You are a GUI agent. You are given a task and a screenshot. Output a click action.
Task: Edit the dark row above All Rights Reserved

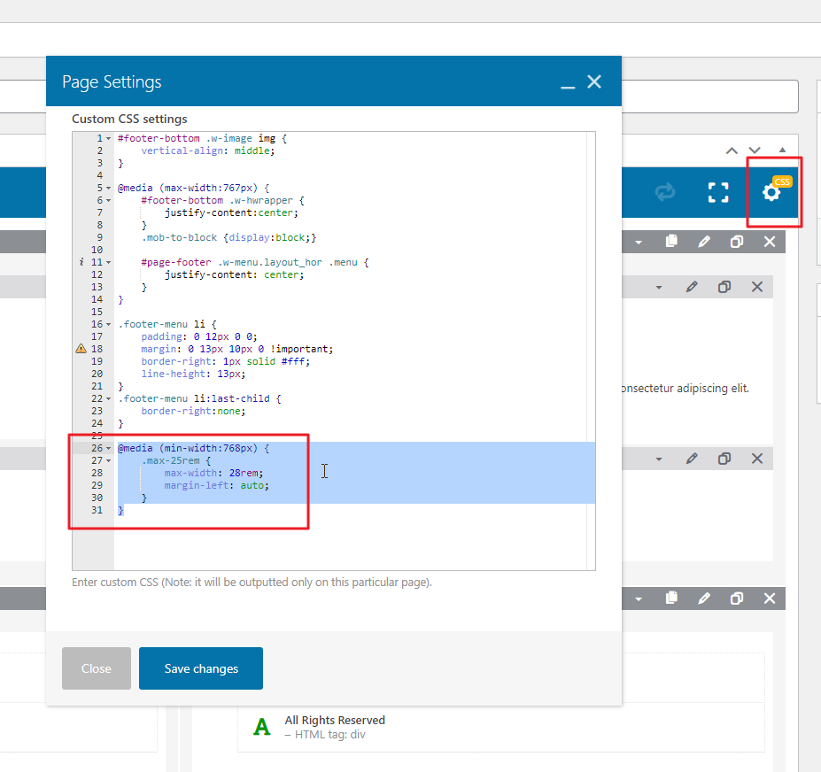704,598
